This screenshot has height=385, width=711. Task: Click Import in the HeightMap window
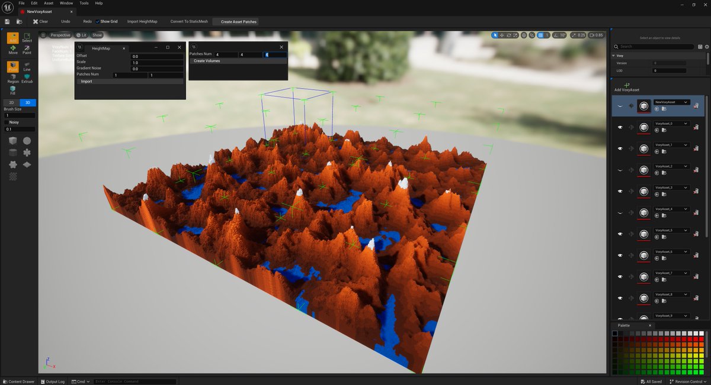pyautogui.click(x=86, y=81)
